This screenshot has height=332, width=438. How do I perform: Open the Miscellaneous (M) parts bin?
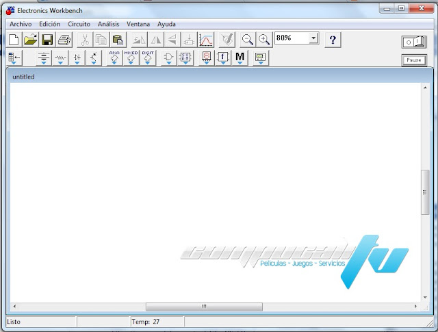pos(240,58)
